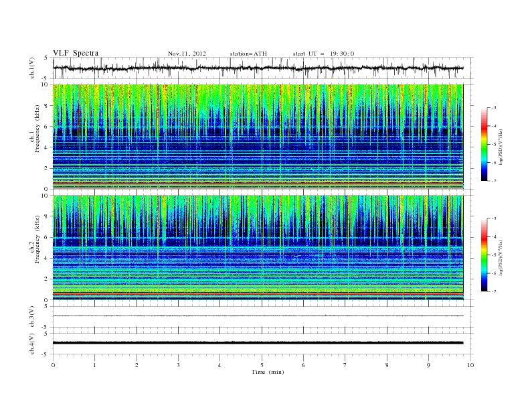This screenshot has width=530, height=410.
Task: Click the 7 tick label on the time axis
Action: coord(345,365)
